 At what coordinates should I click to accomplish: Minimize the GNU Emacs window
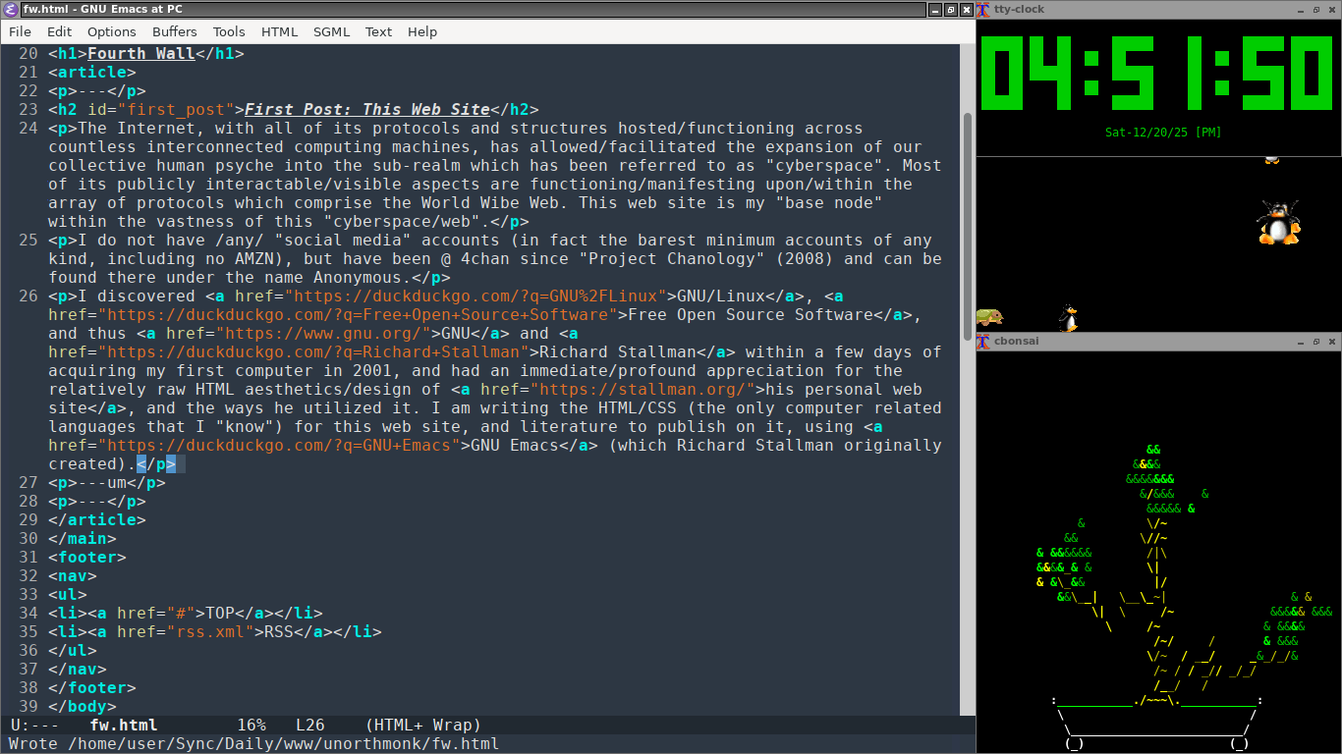click(x=934, y=10)
